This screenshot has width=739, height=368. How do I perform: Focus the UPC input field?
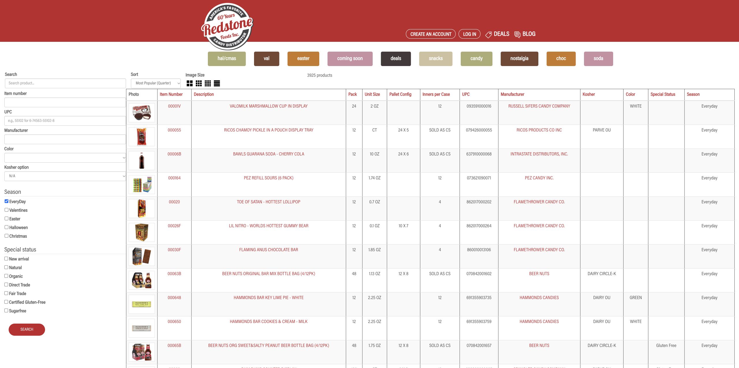(x=65, y=121)
